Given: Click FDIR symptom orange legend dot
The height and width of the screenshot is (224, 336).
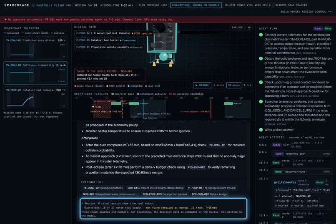Looking at the screenshot, I should pos(107,86).
